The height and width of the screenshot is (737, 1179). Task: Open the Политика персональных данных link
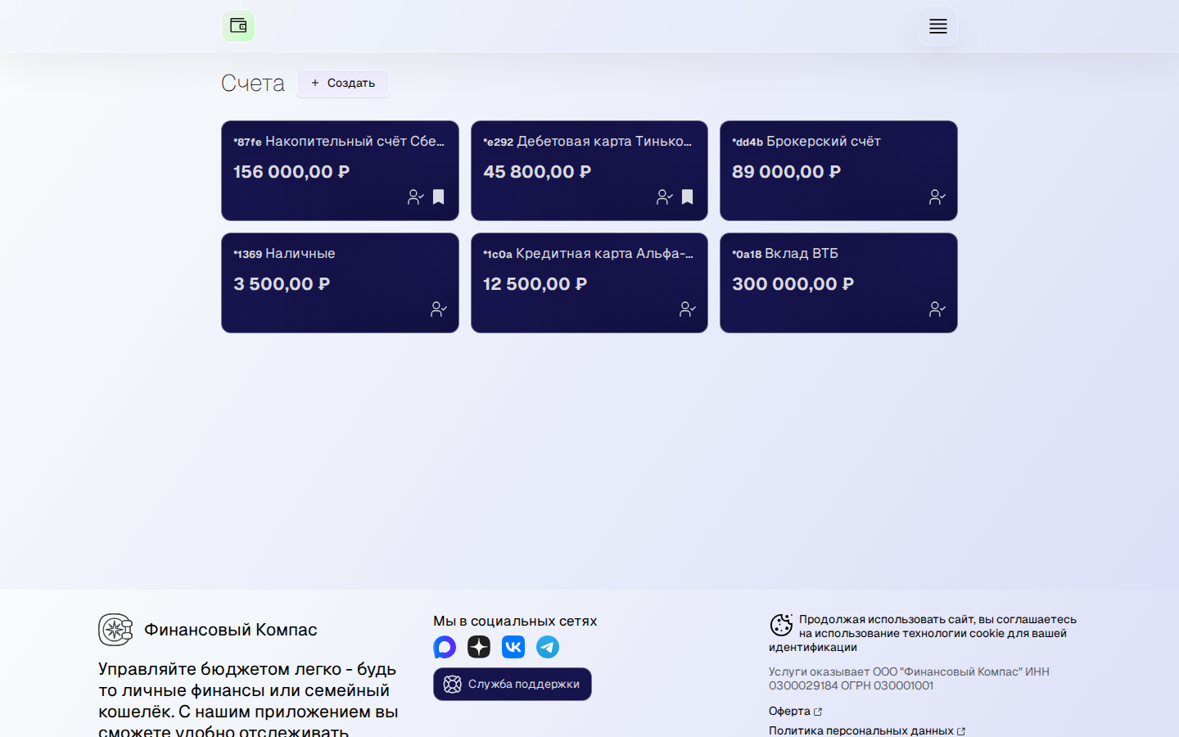(867, 730)
